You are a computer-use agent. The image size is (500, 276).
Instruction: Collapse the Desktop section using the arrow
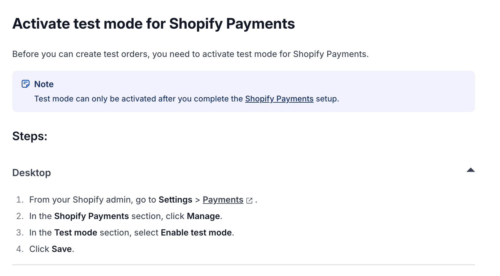tap(470, 170)
